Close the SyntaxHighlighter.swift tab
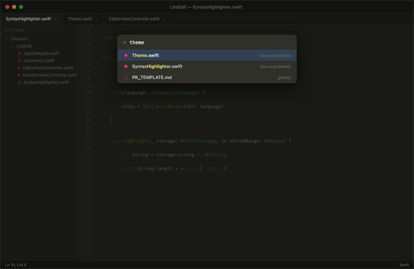414x269 pixels. tap(56, 19)
